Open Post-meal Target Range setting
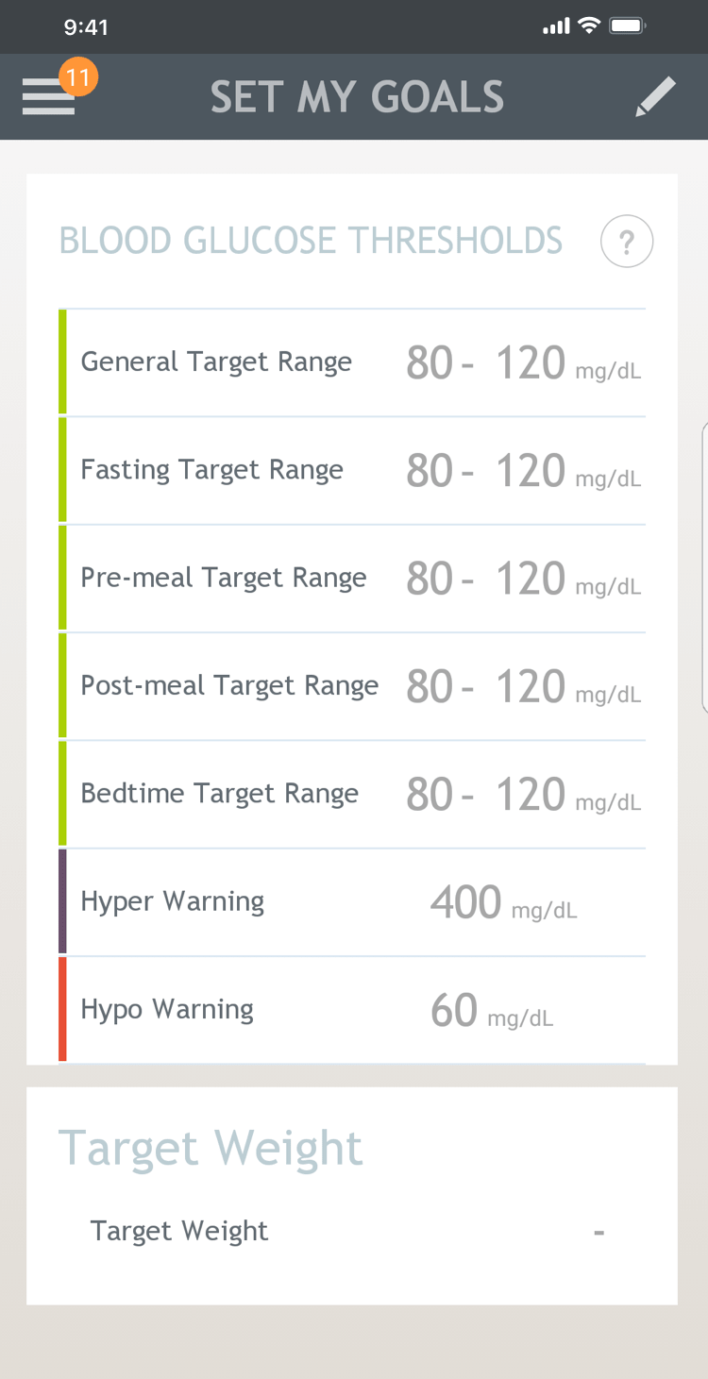 354,686
